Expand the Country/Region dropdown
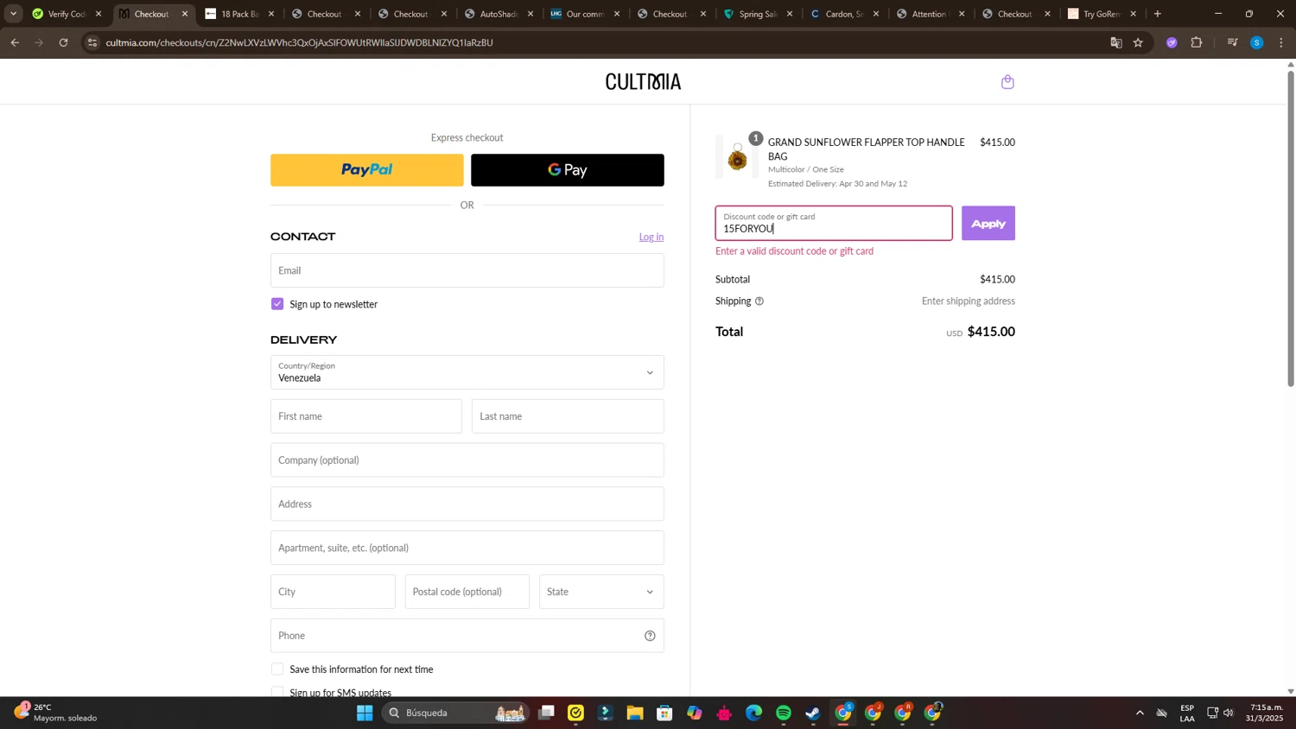Image resolution: width=1296 pixels, height=729 pixels. 467,372
